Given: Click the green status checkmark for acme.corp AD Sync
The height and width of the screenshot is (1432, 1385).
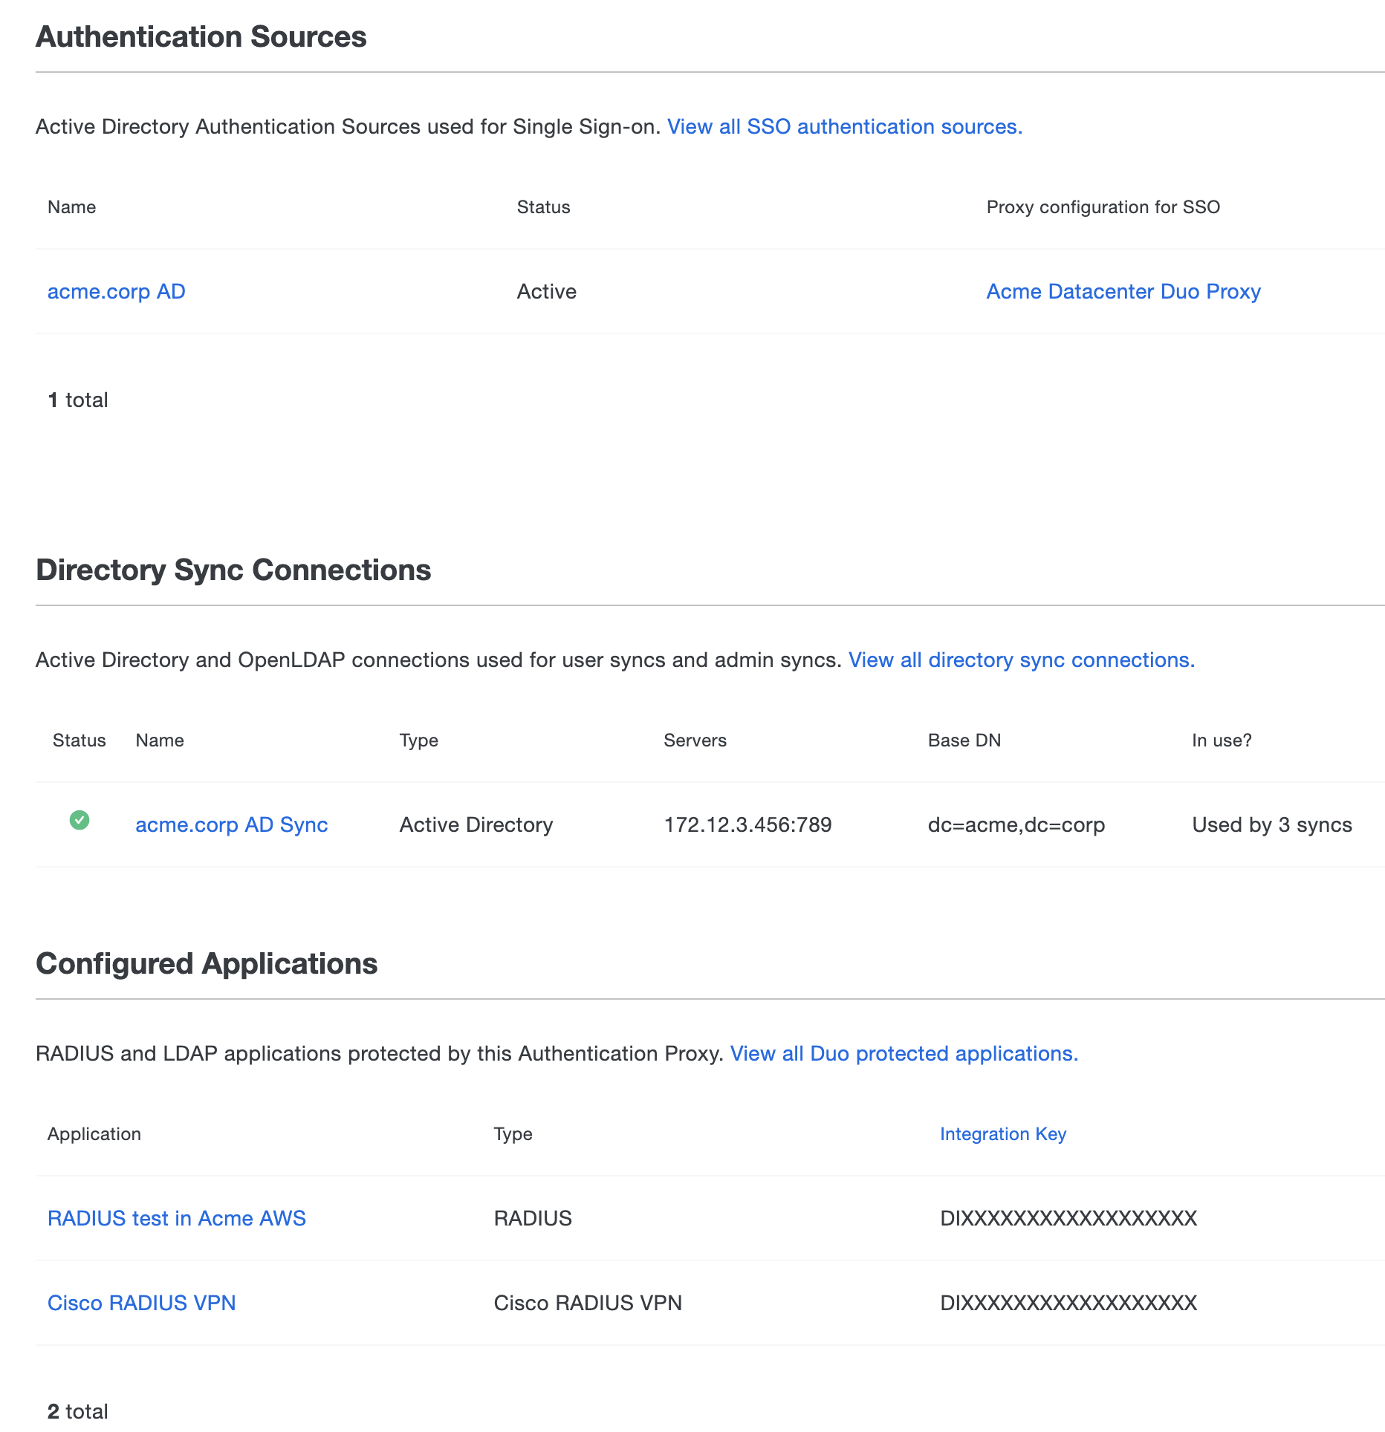Looking at the screenshot, I should tap(79, 821).
